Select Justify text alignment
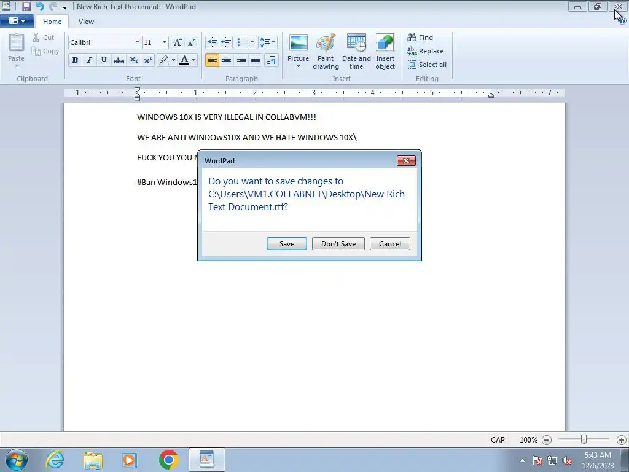The width and height of the screenshot is (629, 472). pyautogui.click(x=256, y=60)
